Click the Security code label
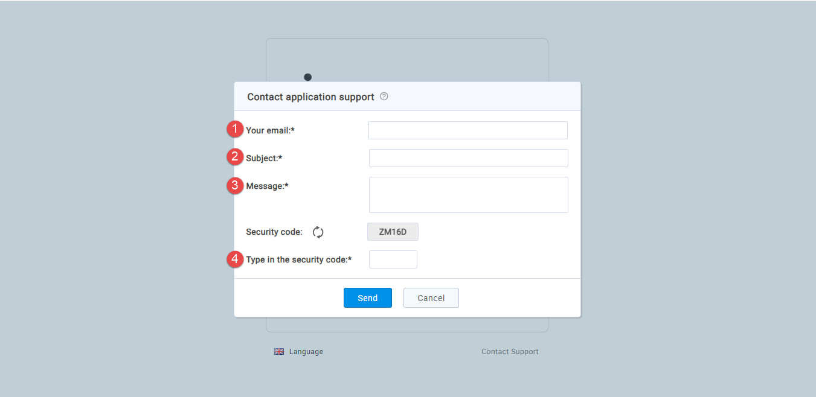The width and height of the screenshot is (816, 397). [274, 232]
